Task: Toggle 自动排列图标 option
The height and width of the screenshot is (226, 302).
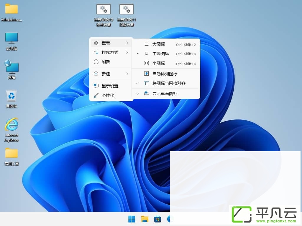Action: tap(166, 74)
